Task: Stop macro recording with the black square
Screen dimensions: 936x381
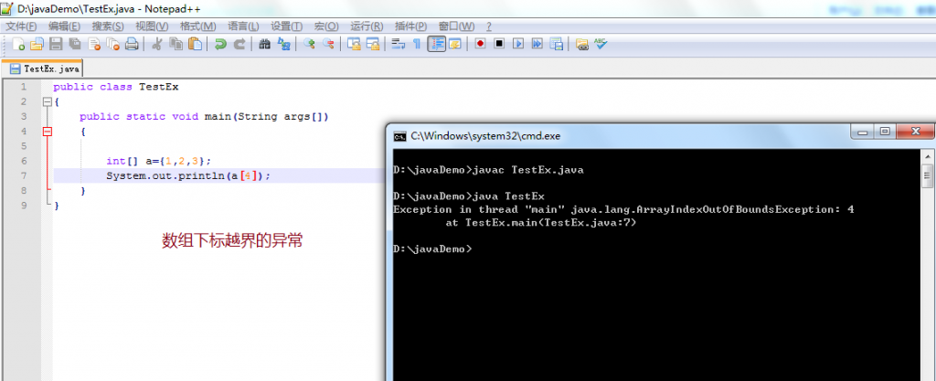Action: 499,44
